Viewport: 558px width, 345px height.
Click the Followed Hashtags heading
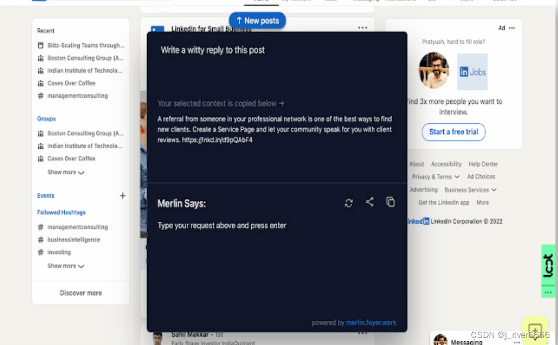61,213
